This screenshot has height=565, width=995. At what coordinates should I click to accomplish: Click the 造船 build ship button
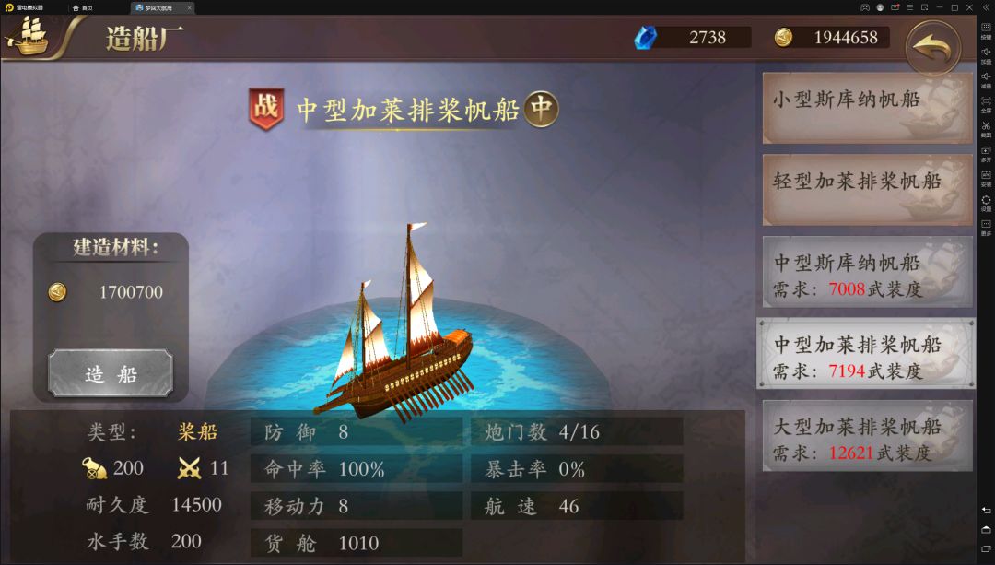[111, 374]
